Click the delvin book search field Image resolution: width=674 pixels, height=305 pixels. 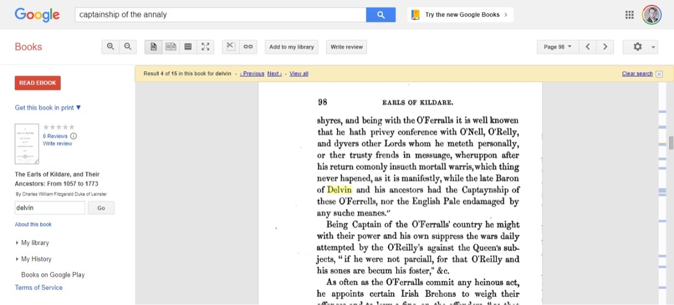[50, 208]
